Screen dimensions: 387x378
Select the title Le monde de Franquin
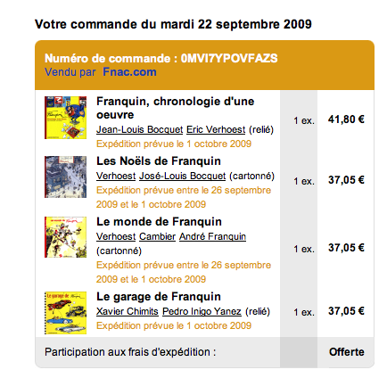pyautogui.click(x=159, y=222)
